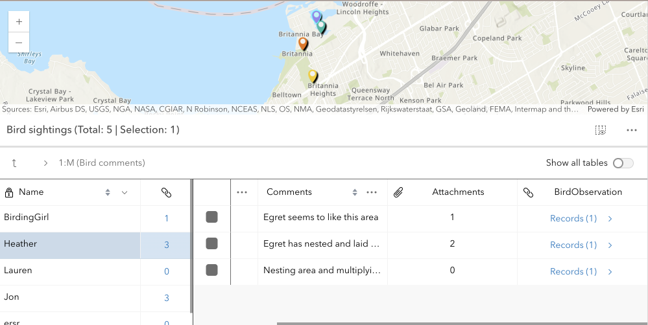Go back using the up arrow icon

point(14,163)
